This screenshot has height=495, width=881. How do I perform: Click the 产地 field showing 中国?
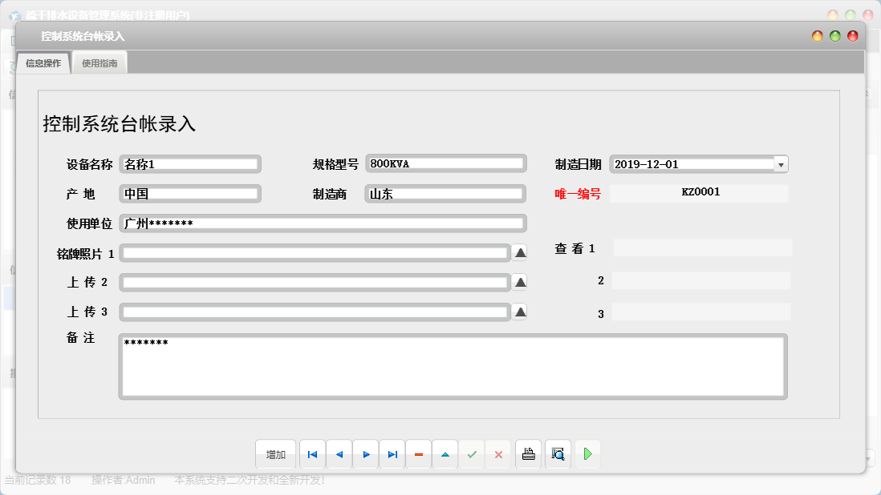point(190,193)
